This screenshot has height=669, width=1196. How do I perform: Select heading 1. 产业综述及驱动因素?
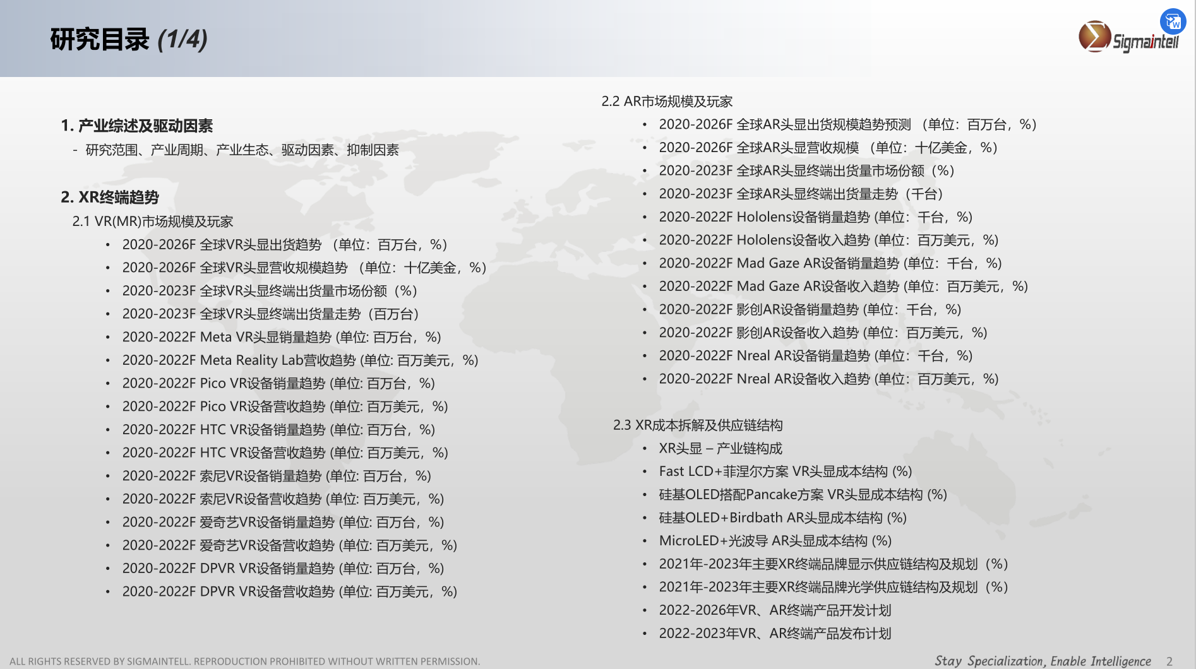click(x=137, y=126)
